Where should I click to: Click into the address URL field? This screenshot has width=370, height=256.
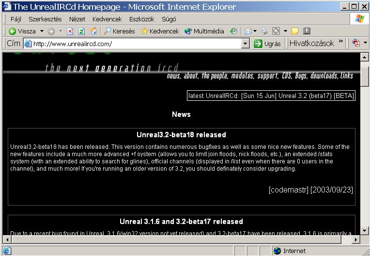click(136, 44)
